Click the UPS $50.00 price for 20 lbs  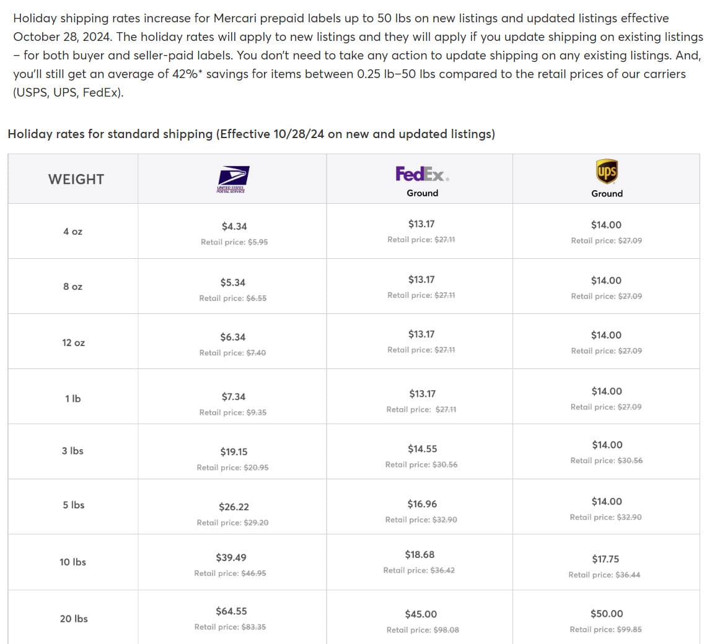pos(607,614)
